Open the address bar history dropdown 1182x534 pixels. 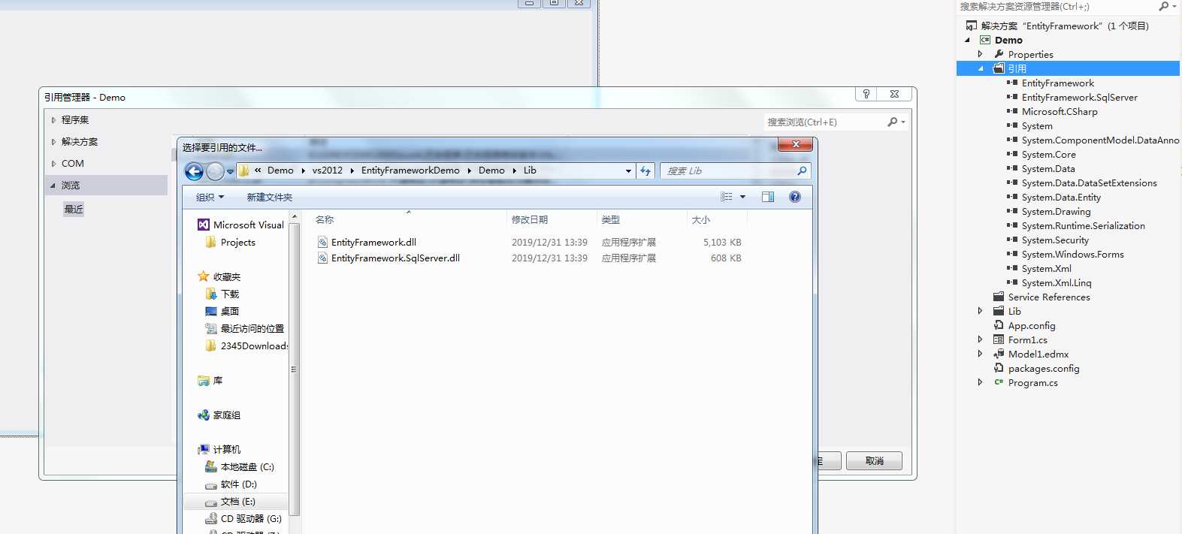pos(628,171)
